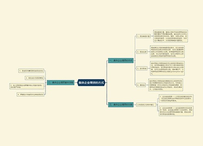Open the paragraph mentioning preemptive right

tap(167, 69)
